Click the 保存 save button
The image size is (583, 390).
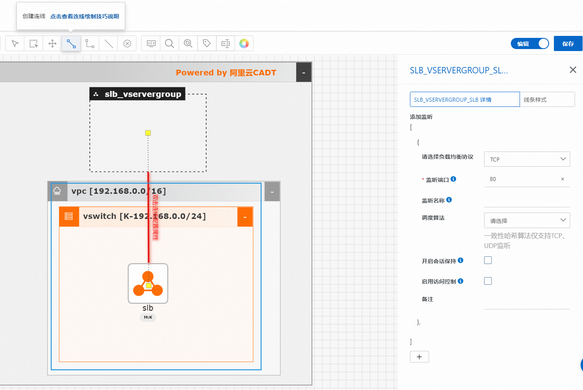[x=568, y=43]
